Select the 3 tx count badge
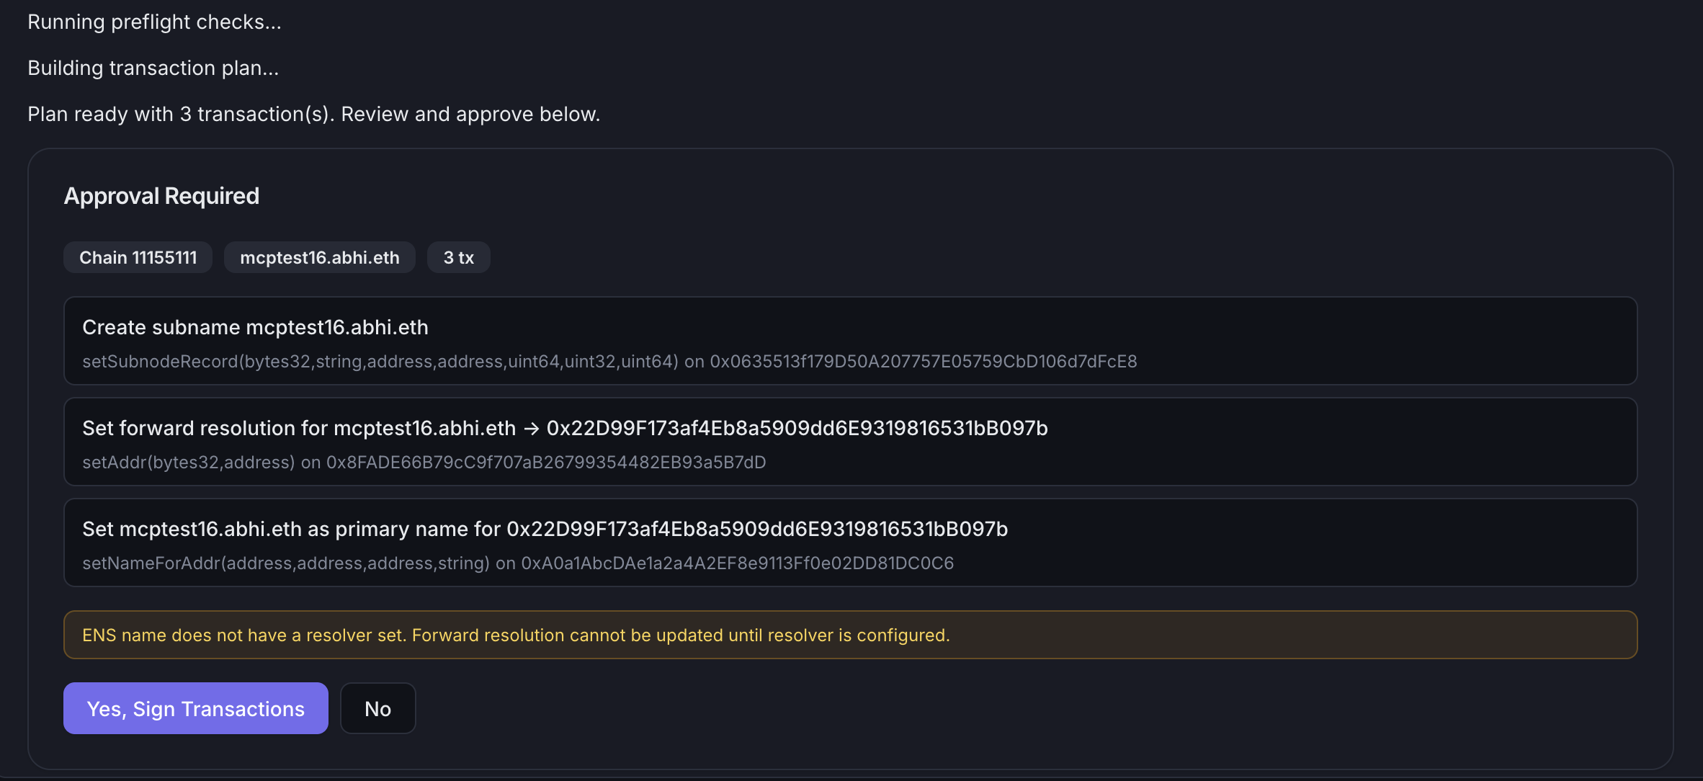 pyautogui.click(x=458, y=257)
